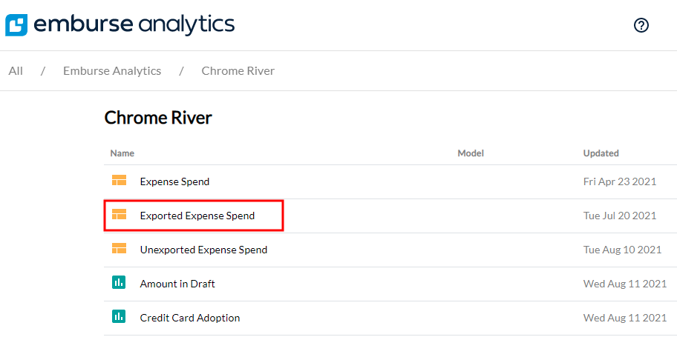Sort by the Name column header
This screenshot has width=677, height=337.
pyautogui.click(x=122, y=153)
